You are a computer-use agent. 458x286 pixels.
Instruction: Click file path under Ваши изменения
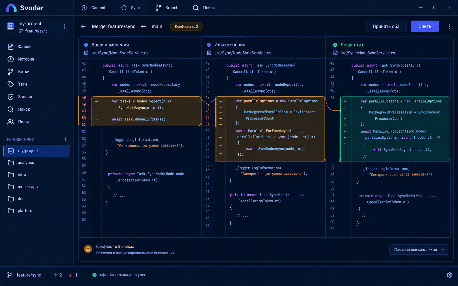120,53
